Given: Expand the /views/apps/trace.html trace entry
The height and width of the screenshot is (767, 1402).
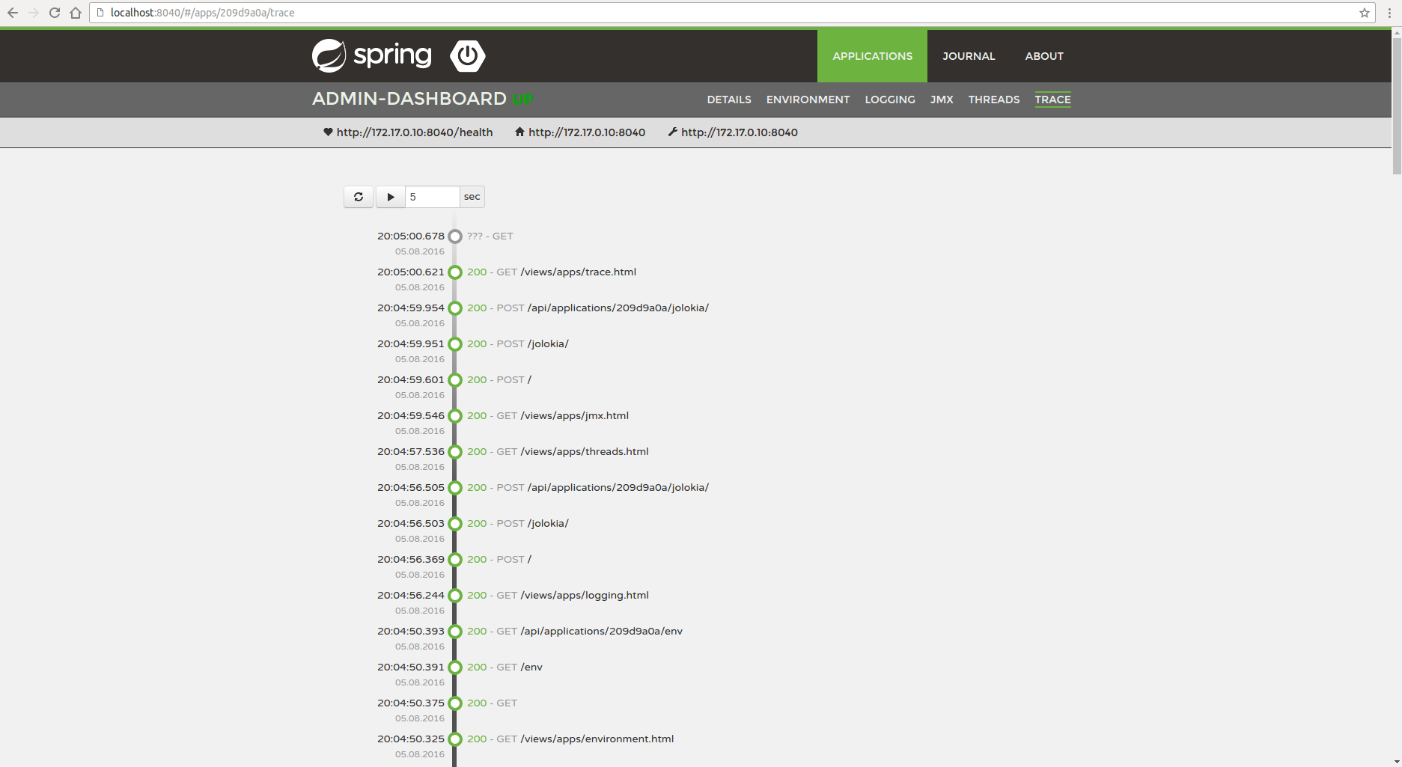Looking at the screenshot, I should pyautogui.click(x=578, y=272).
